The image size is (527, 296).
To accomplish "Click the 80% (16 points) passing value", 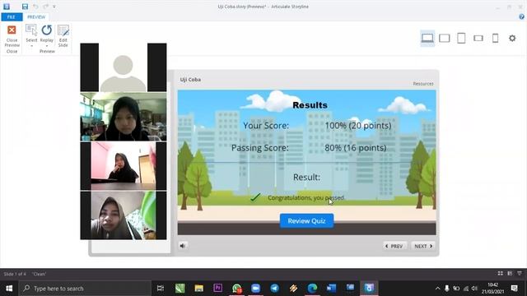I will coord(355,148).
